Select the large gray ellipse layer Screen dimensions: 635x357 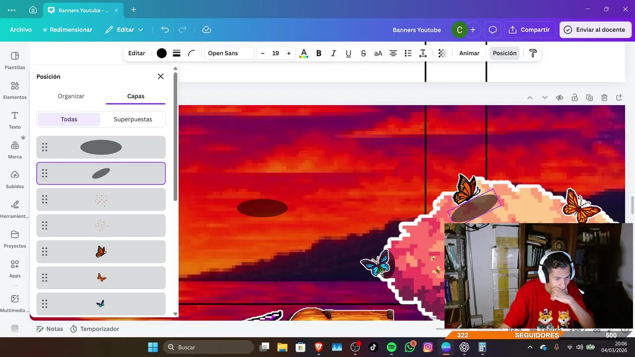tap(101, 147)
